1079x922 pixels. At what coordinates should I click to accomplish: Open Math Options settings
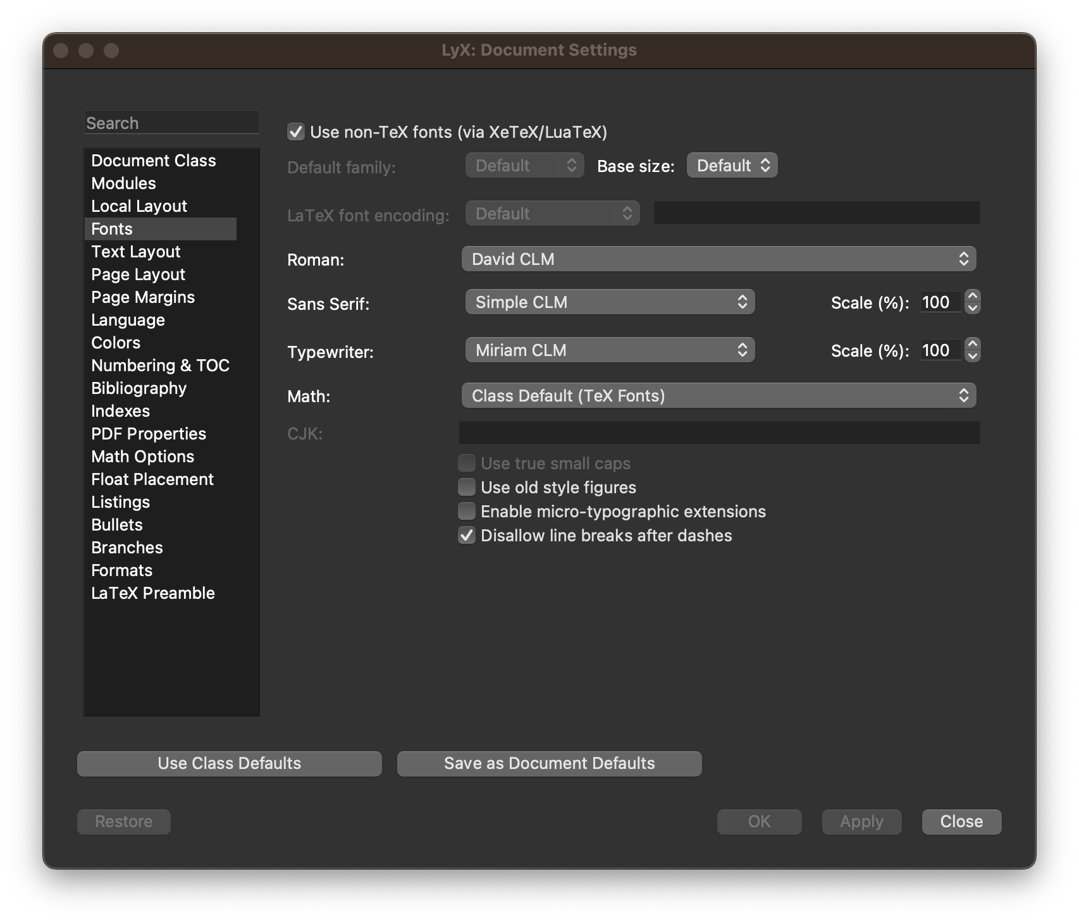161,457
